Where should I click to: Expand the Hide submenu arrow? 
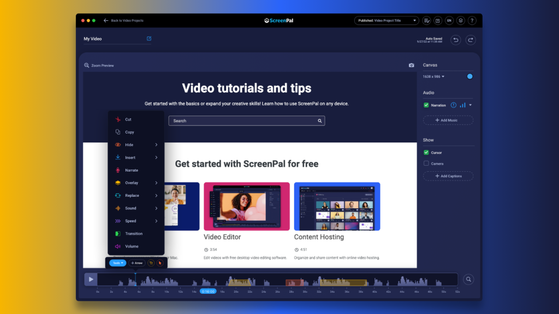[156, 145]
